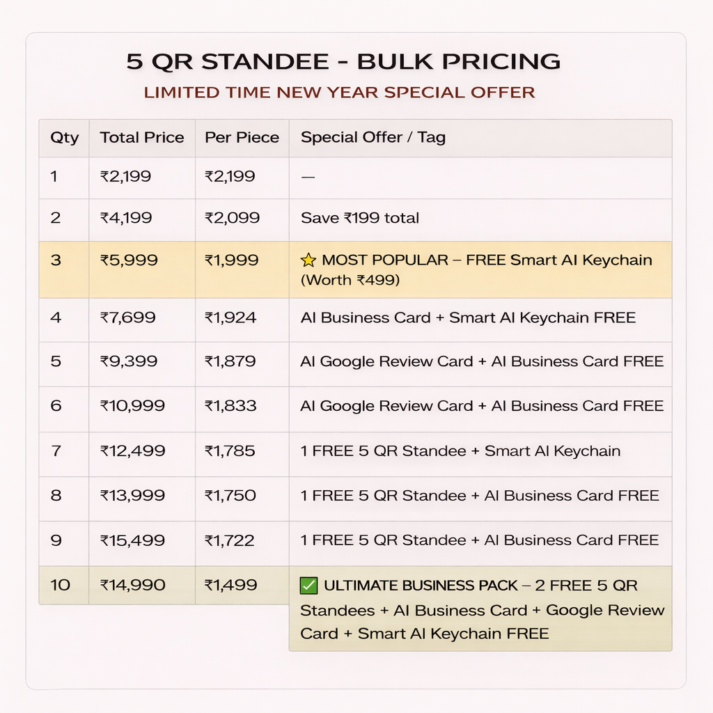
Task: Select quantity 7 row number
Action: coord(56,450)
